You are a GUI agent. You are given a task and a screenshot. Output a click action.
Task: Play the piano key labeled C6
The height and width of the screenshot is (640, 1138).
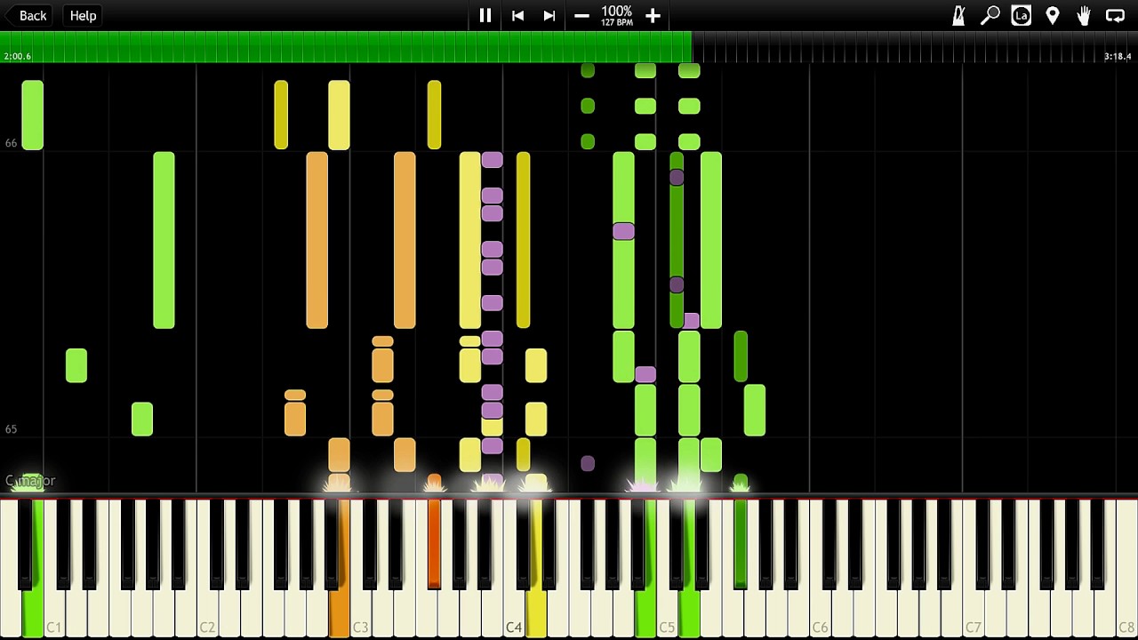pos(820,613)
